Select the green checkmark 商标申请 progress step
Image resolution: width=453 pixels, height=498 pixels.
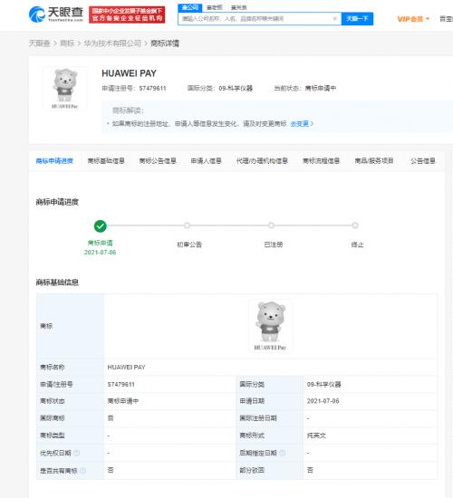click(x=101, y=226)
